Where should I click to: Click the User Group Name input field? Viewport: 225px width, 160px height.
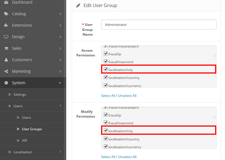tap(159, 25)
